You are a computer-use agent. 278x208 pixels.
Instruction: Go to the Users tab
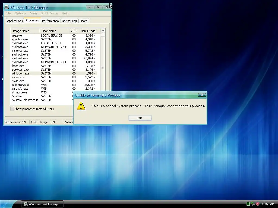tap(84, 21)
